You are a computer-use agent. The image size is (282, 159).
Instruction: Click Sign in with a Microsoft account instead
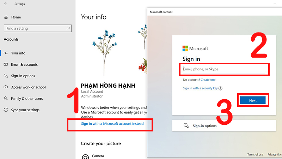point(112,124)
